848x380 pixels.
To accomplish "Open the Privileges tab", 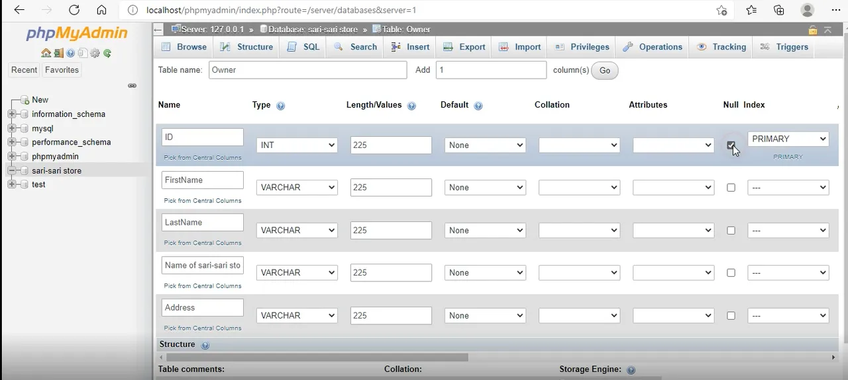I will (582, 47).
